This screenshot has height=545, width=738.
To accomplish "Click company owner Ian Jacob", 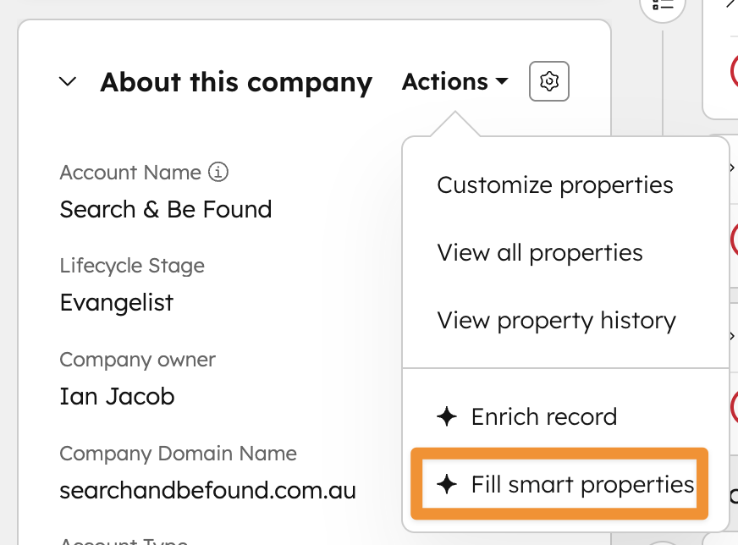I will click(x=116, y=396).
